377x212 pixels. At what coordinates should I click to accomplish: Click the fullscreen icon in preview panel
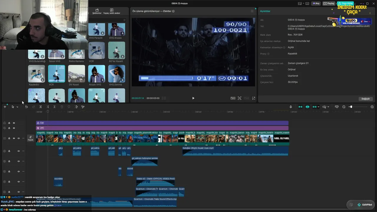click(254, 98)
